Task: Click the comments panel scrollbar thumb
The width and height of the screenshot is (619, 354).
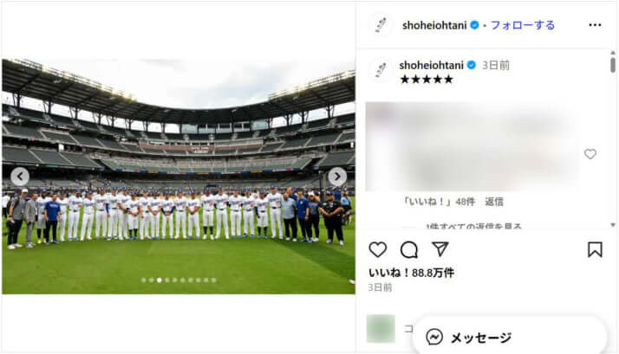Action: tap(613, 65)
